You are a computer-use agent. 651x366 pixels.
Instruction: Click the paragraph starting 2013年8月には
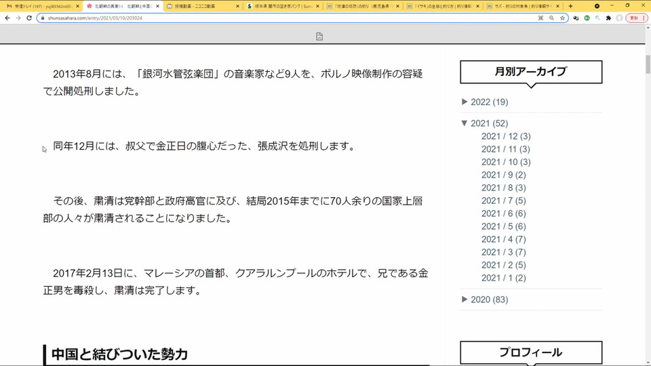tap(233, 82)
